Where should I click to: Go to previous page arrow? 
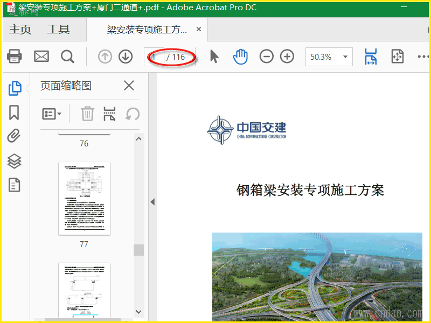tap(105, 57)
